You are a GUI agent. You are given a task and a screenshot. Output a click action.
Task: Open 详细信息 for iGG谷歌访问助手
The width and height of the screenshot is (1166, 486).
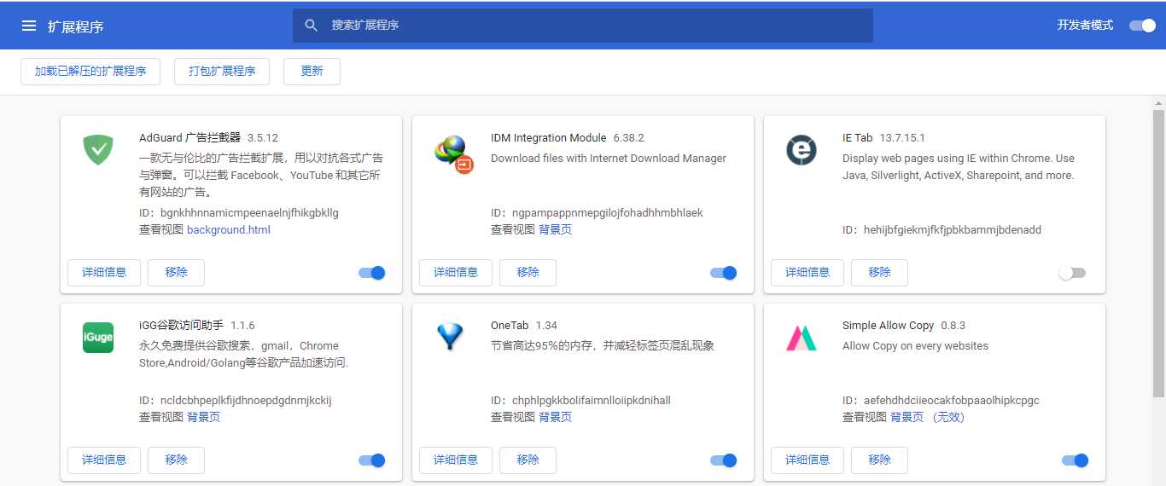pos(104,460)
